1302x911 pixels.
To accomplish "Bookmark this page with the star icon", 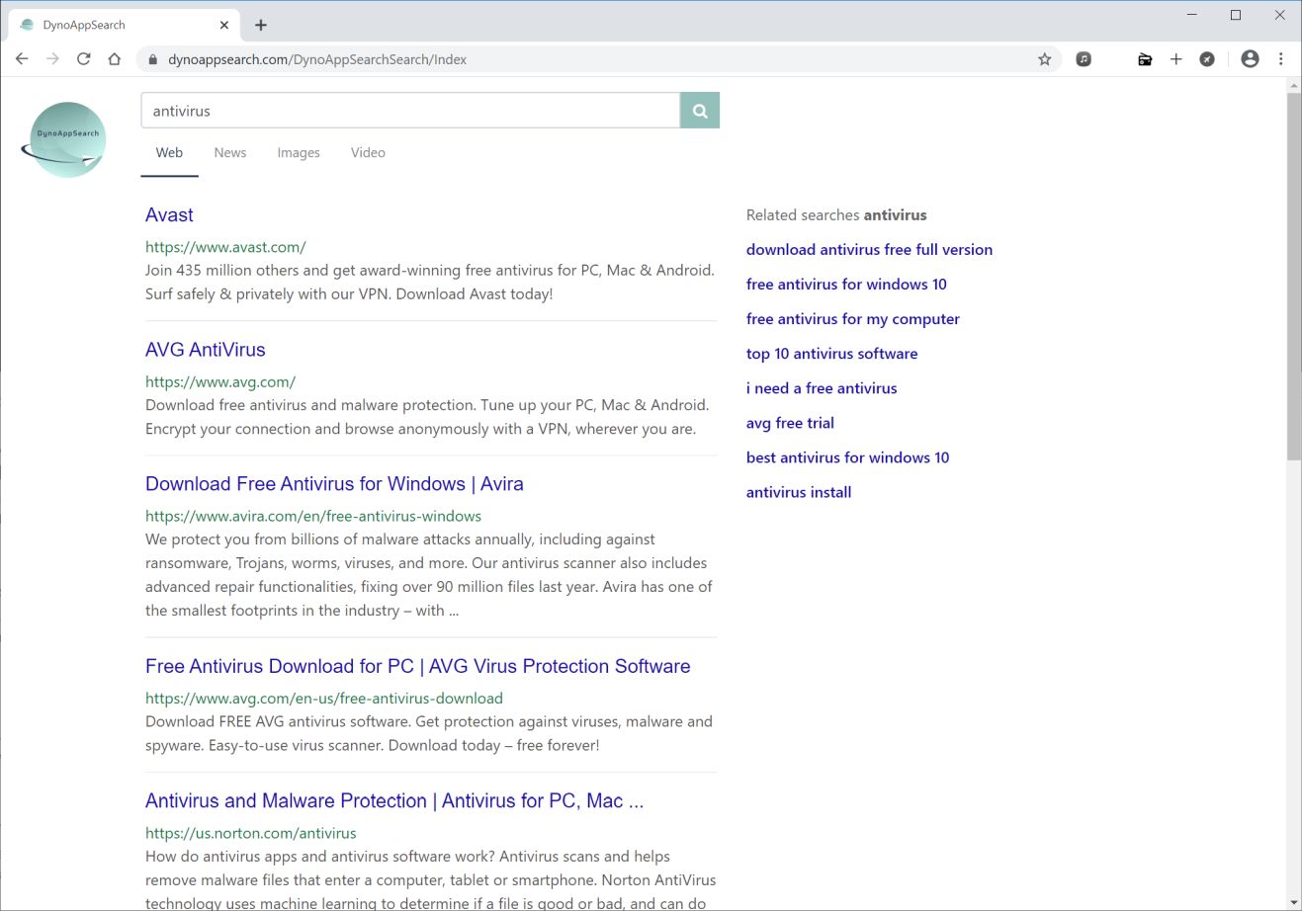I will click(x=1044, y=59).
